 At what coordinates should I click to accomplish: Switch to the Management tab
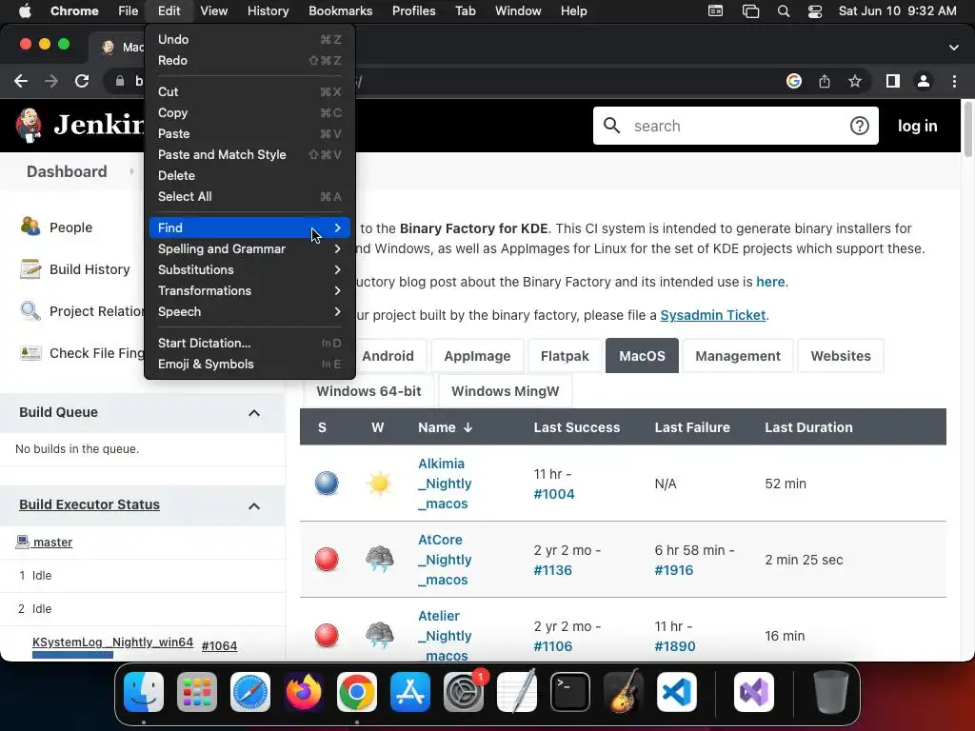tap(738, 356)
